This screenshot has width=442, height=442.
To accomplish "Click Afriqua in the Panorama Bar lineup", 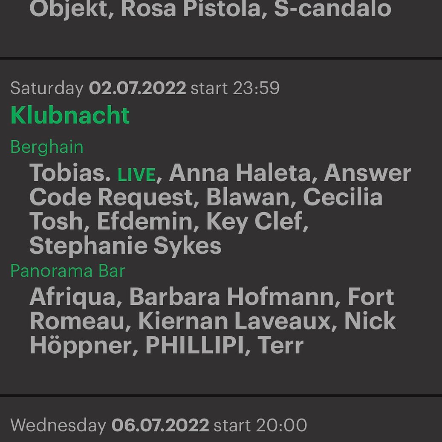I will pos(72,297).
